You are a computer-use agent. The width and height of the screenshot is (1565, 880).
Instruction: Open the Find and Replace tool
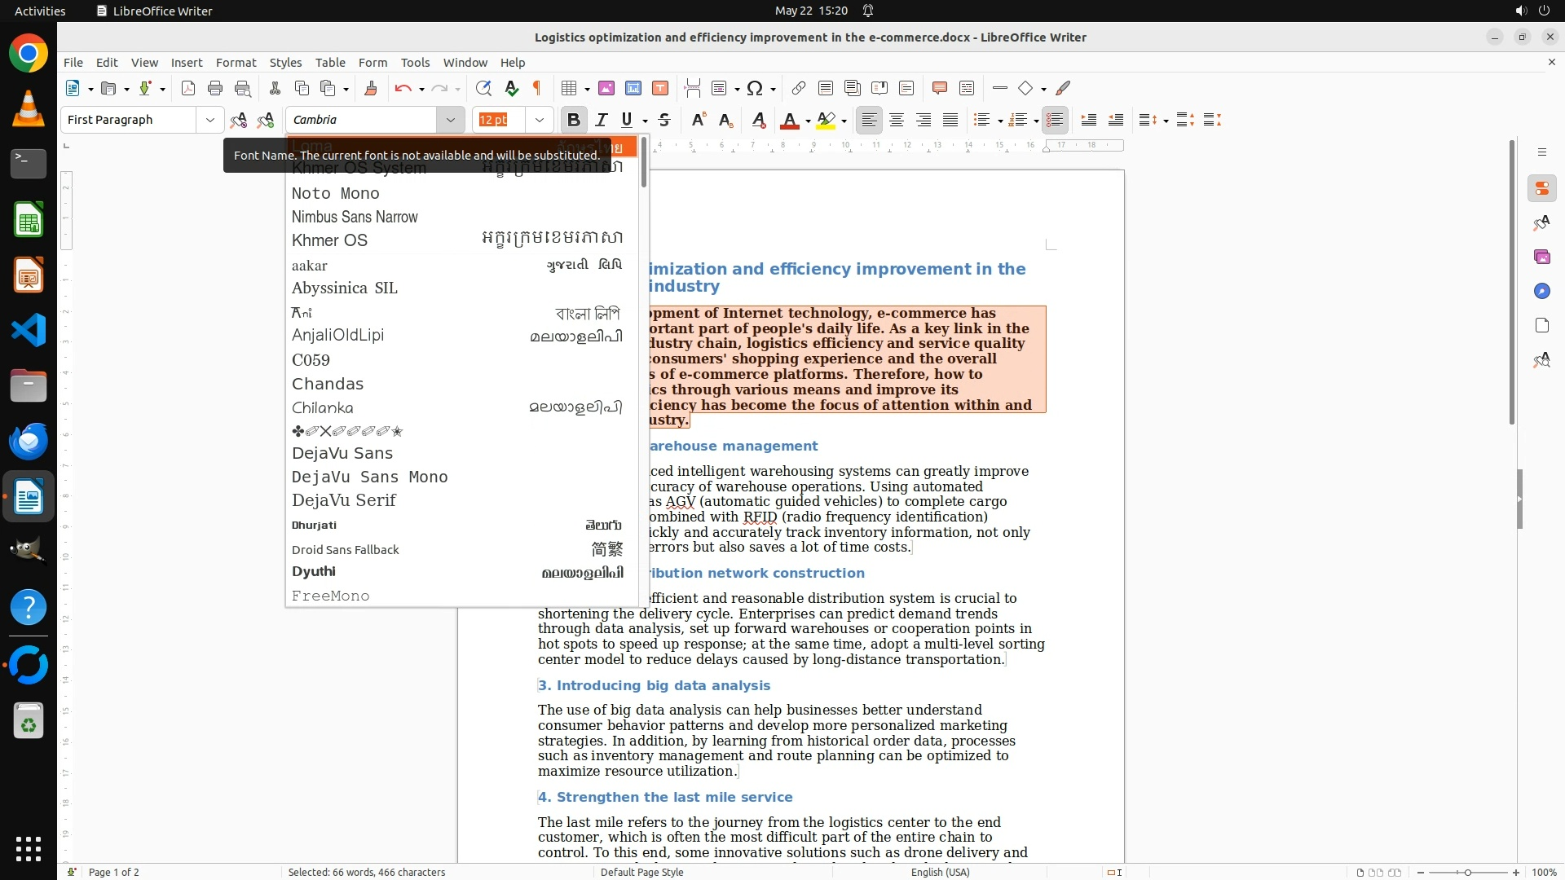coord(483,88)
